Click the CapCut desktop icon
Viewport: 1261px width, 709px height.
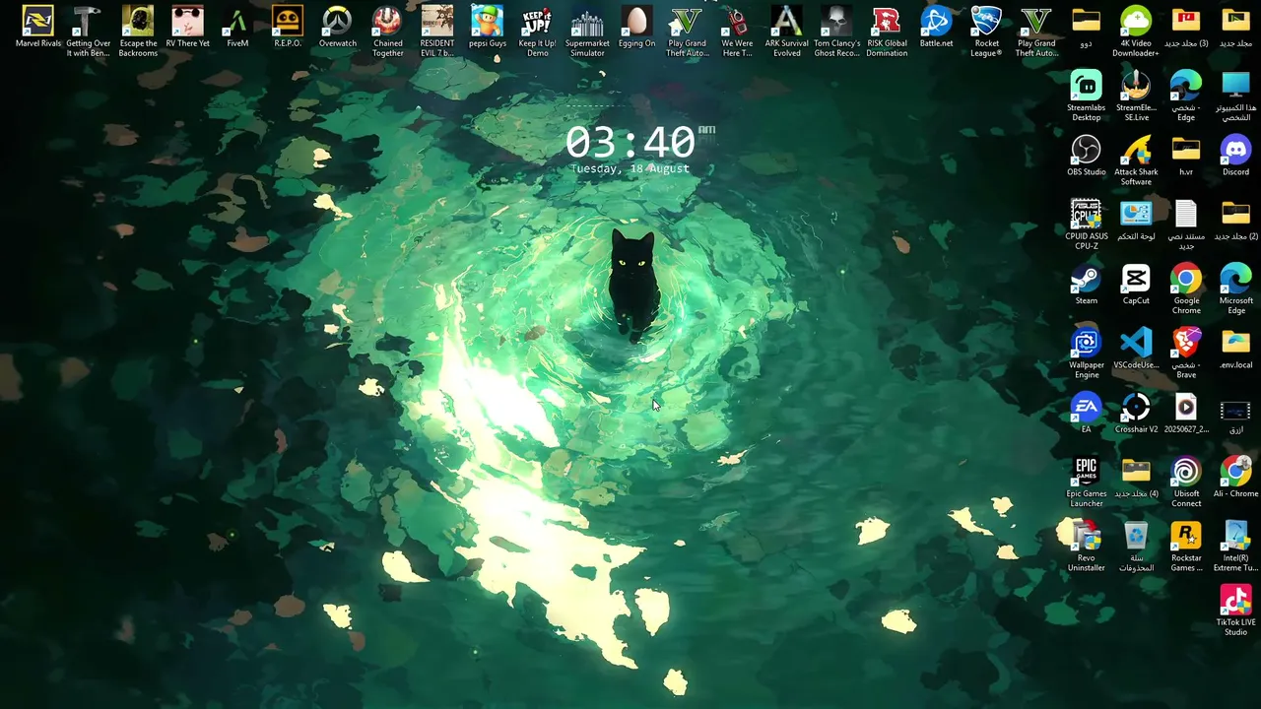point(1136,285)
